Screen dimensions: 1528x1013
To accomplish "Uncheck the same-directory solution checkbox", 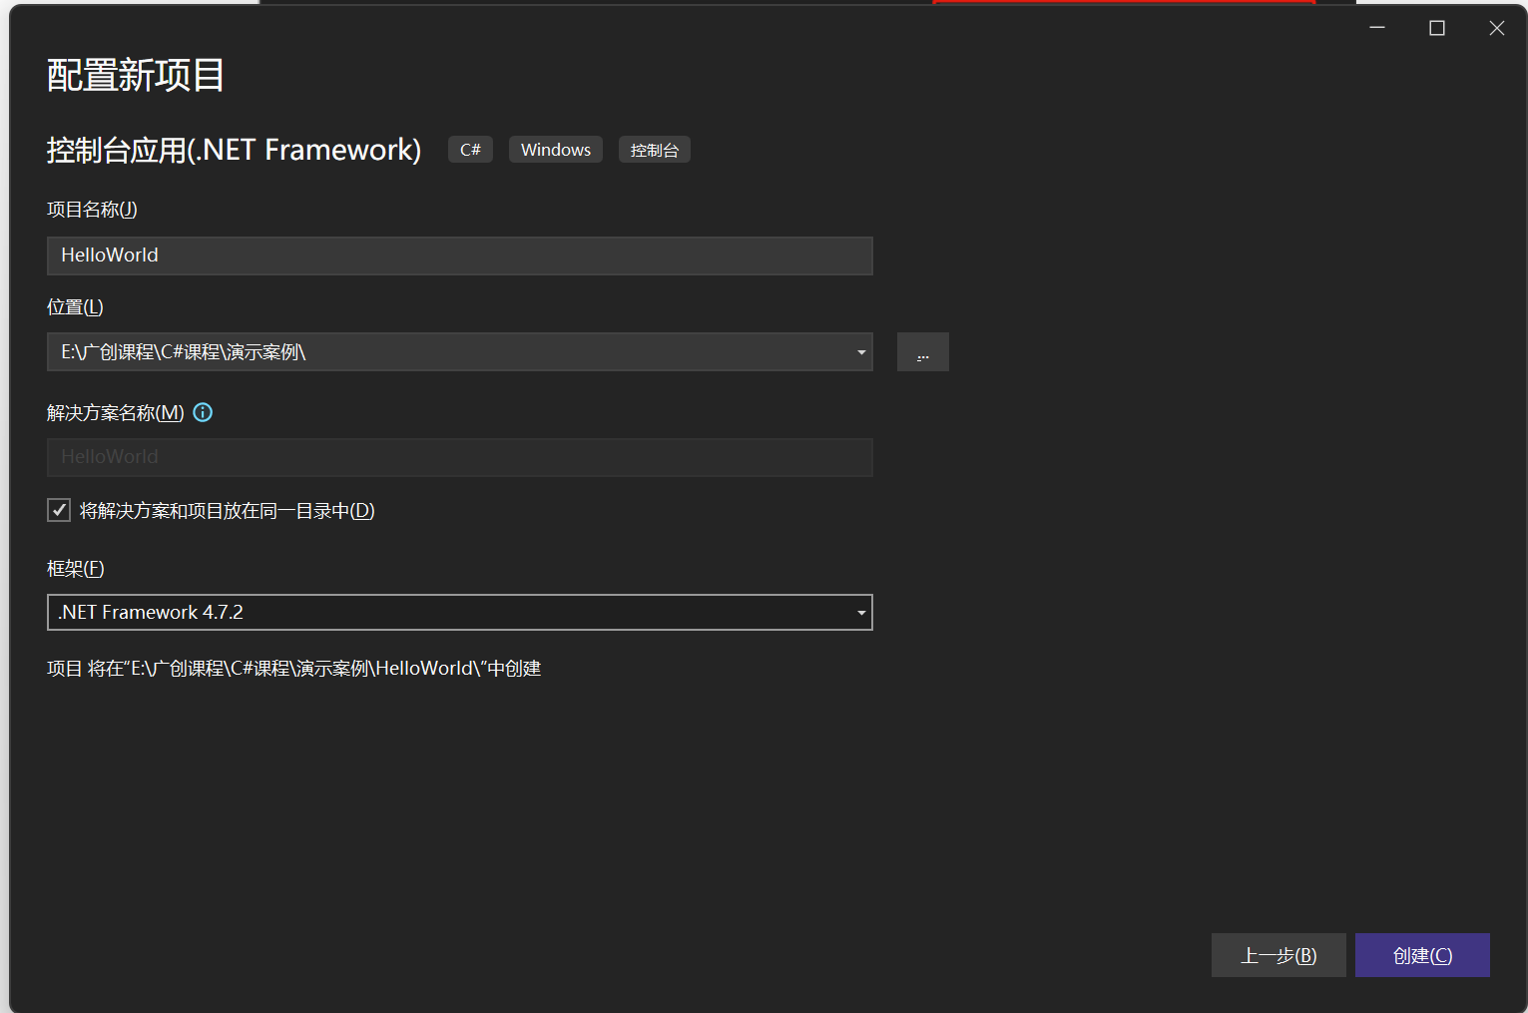I will (x=59, y=511).
